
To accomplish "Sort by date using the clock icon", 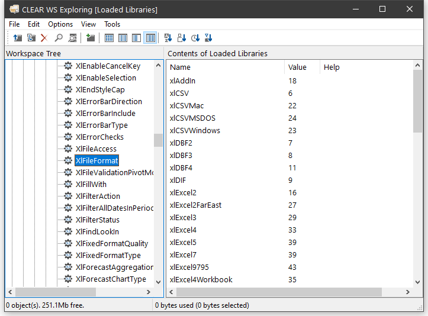I will 195,38.
